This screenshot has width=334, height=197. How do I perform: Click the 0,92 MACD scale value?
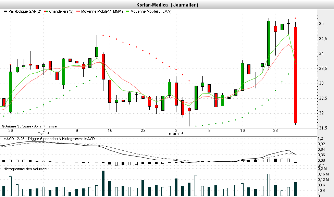pos(321,144)
